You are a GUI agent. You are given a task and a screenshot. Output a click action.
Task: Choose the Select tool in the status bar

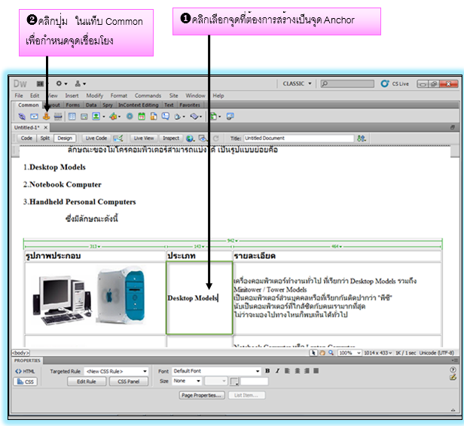pyautogui.click(x=313, y=353)
